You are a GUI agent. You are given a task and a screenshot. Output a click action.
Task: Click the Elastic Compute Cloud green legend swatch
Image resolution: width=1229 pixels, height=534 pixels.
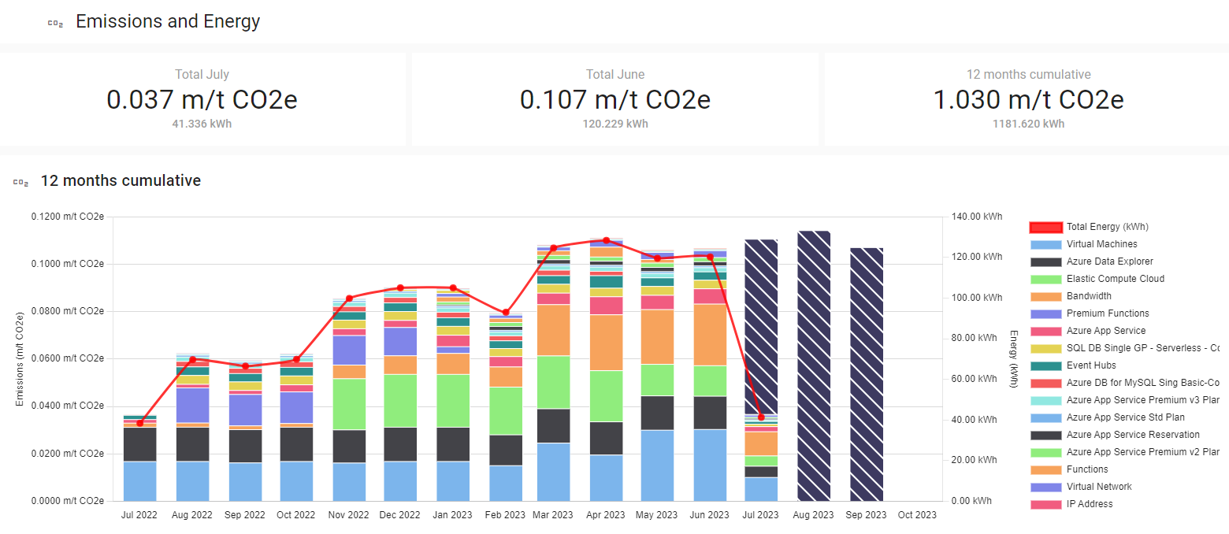click(x=1045, y=279)
